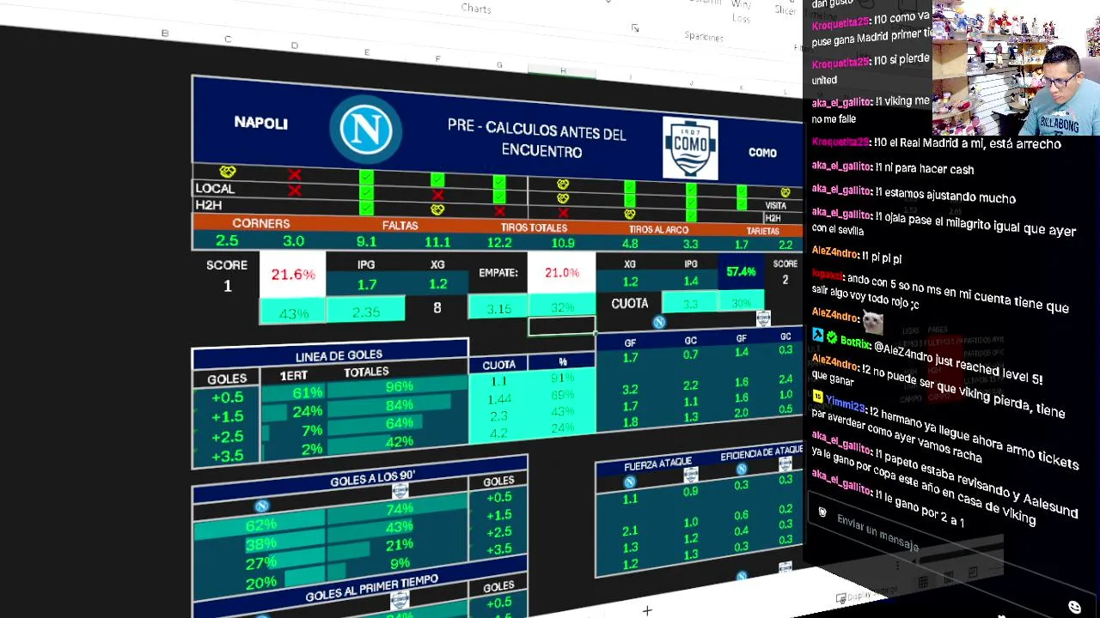
Task: Select column H header
Action: [563, 70]
